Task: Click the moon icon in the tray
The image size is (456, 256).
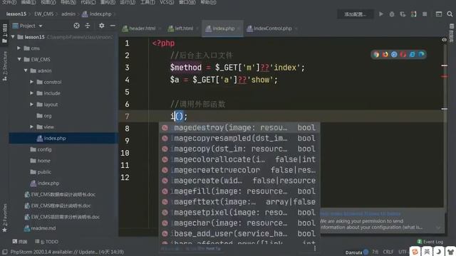Action: click(439, 252)
